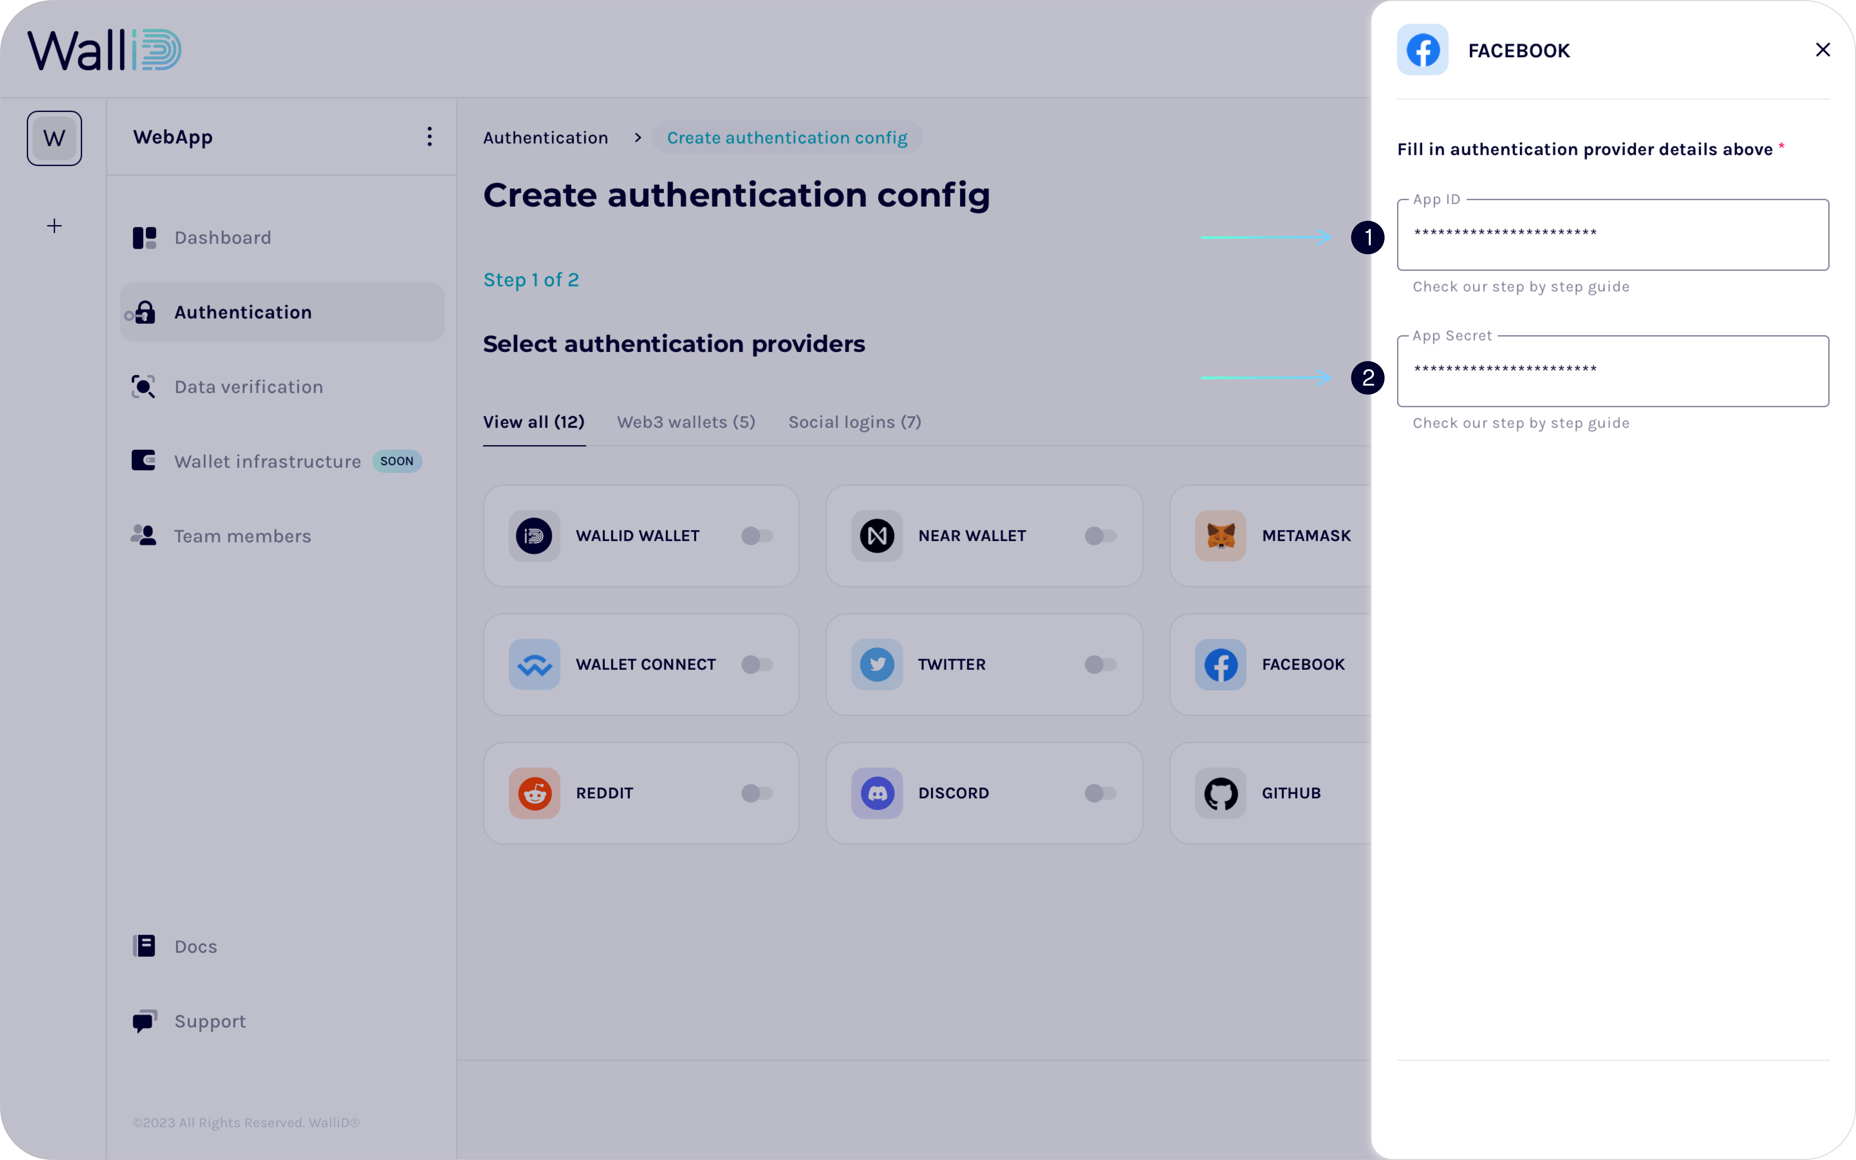Viewport: 1856px width, 1160px height.
Task: Click the WalliD logo
Action: (104, 51)
